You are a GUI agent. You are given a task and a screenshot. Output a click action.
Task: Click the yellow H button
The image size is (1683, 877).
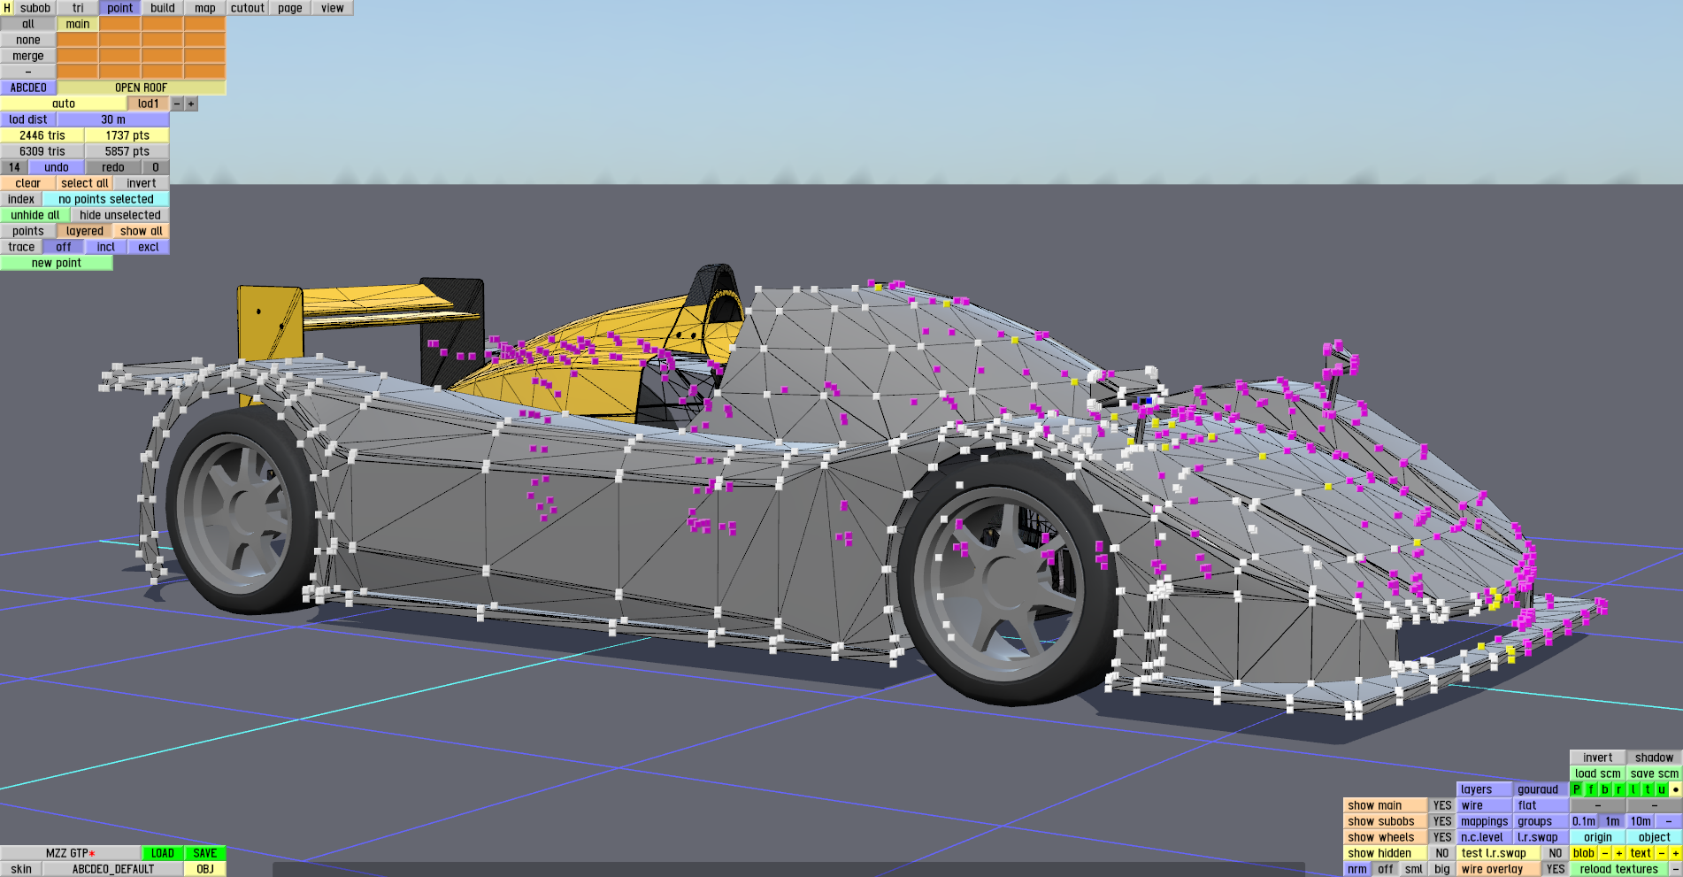(7, 8)
